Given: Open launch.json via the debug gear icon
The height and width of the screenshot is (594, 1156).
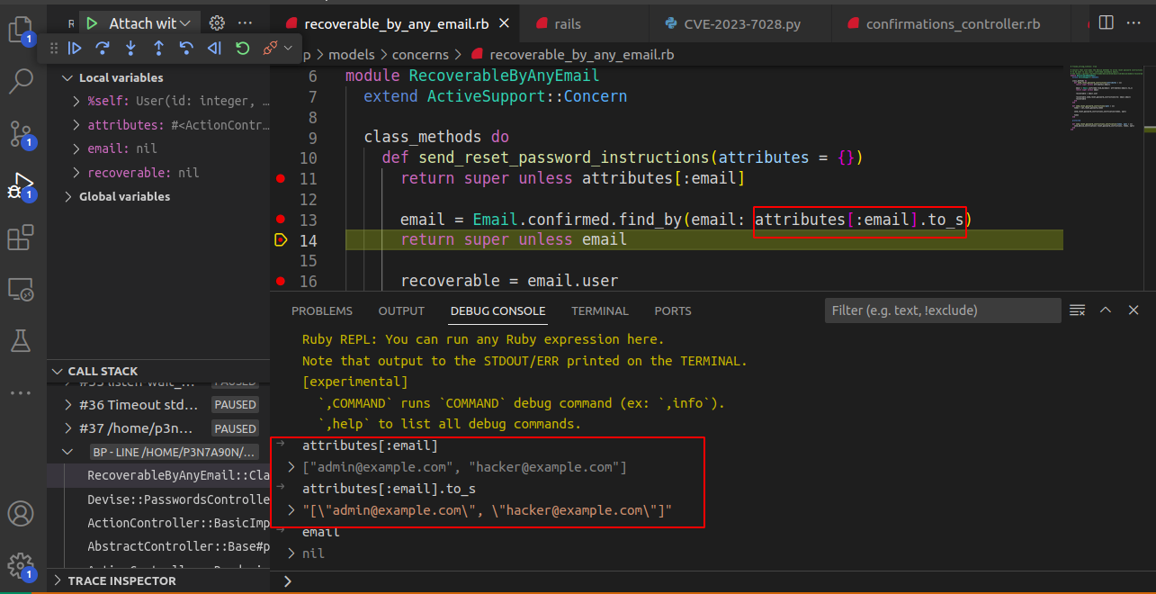Looking at the screenshot, I should [217, 23].
